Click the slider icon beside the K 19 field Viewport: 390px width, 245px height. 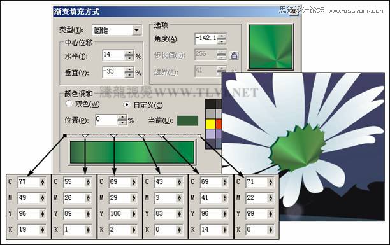point(43,230)
